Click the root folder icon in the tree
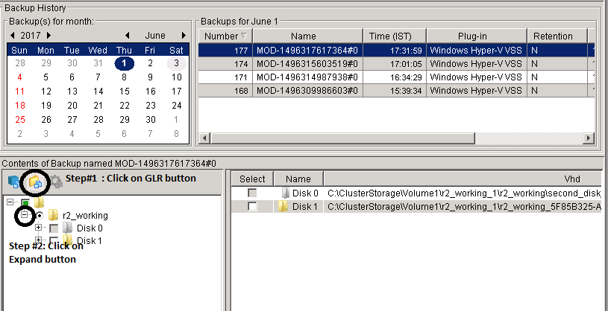Viewport: 608px width, 311px height. click(x=39, y=202)
